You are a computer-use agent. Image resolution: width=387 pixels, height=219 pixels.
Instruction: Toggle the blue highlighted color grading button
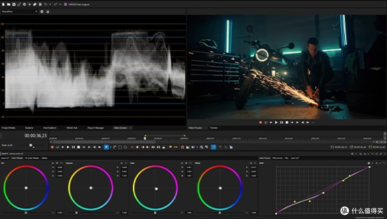pyautogui.click(x=214, y=147)
